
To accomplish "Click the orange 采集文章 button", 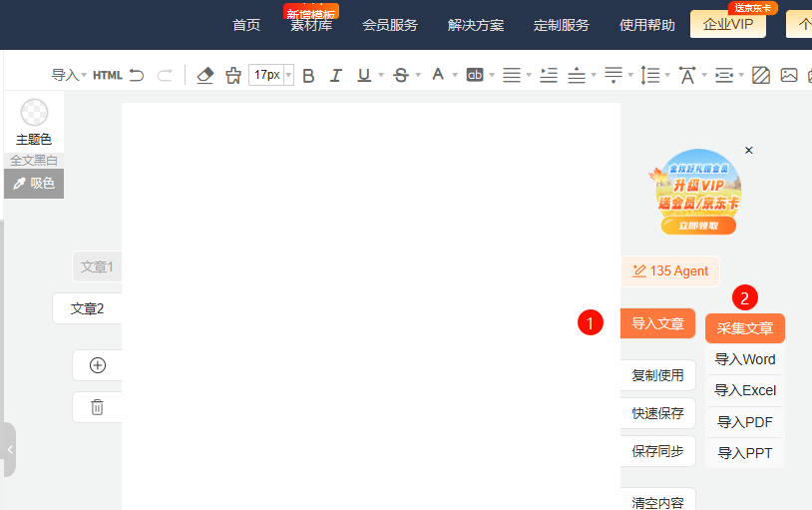I will click(745, 328).
